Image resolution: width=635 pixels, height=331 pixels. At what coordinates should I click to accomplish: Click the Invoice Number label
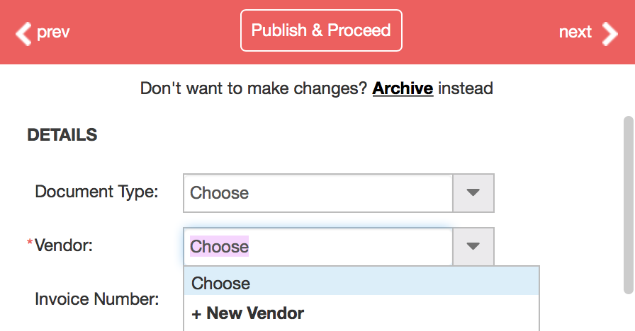(97, 299)
